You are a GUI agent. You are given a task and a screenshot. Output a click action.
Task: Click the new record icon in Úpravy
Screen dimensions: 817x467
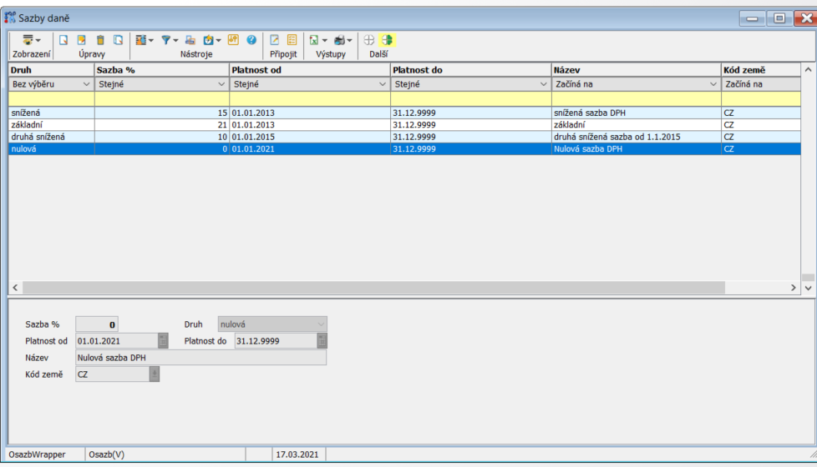(x=63, y=40)
